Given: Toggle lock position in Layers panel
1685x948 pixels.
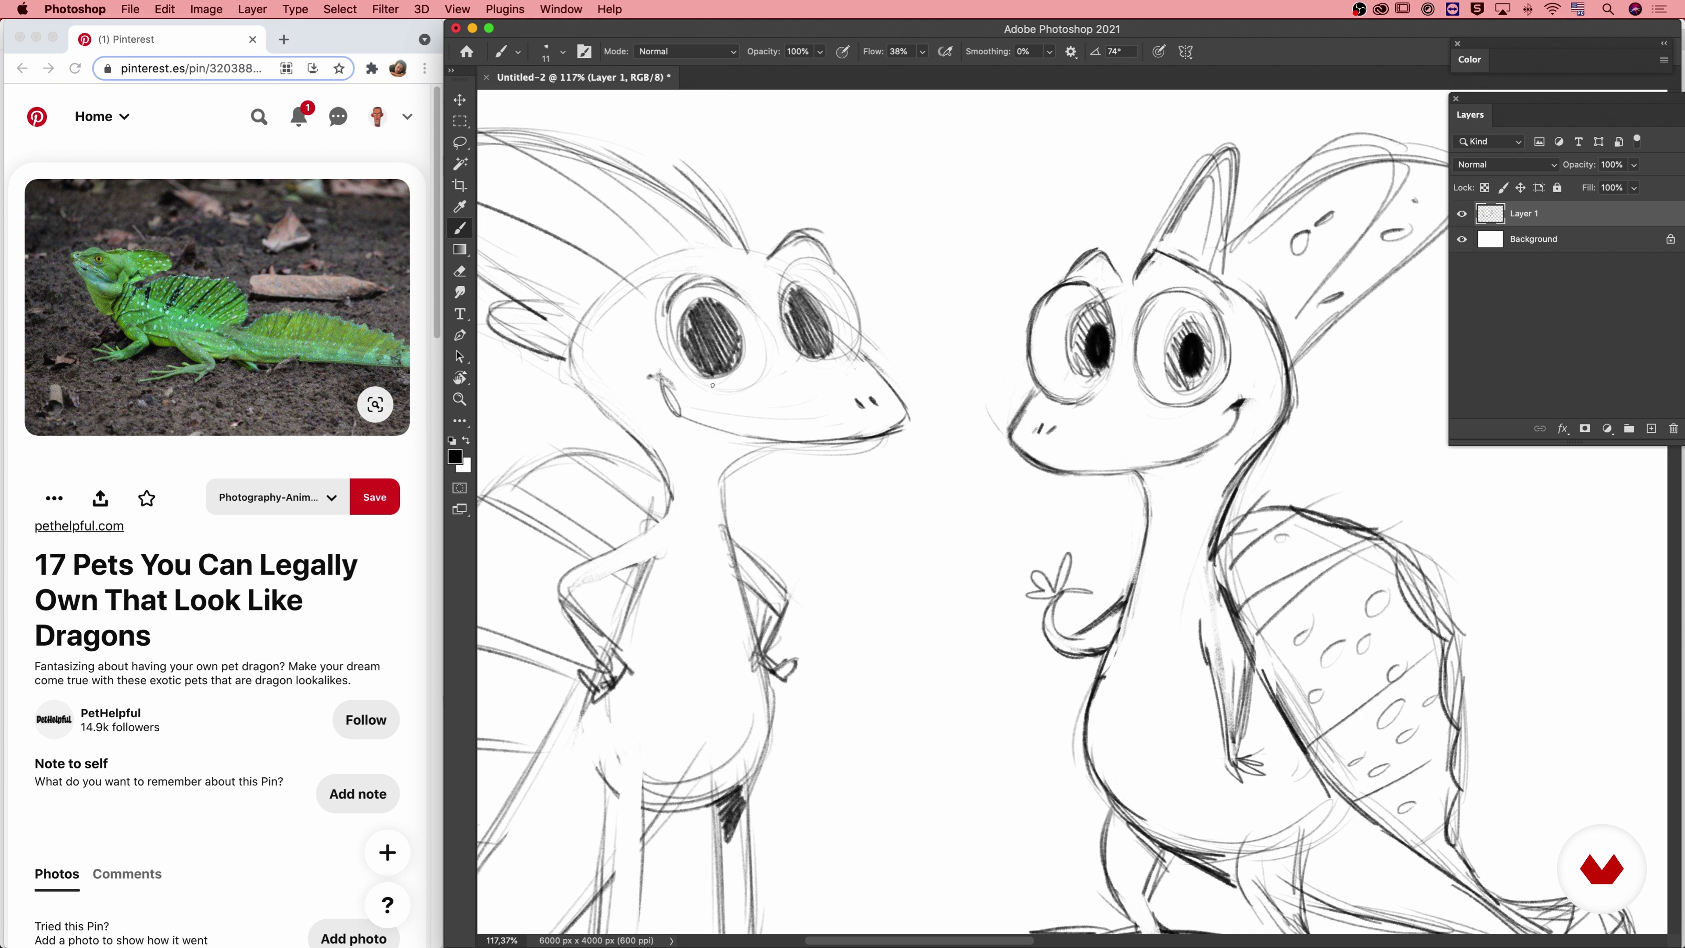Looking at the screenshot, I should point(1521,188).
